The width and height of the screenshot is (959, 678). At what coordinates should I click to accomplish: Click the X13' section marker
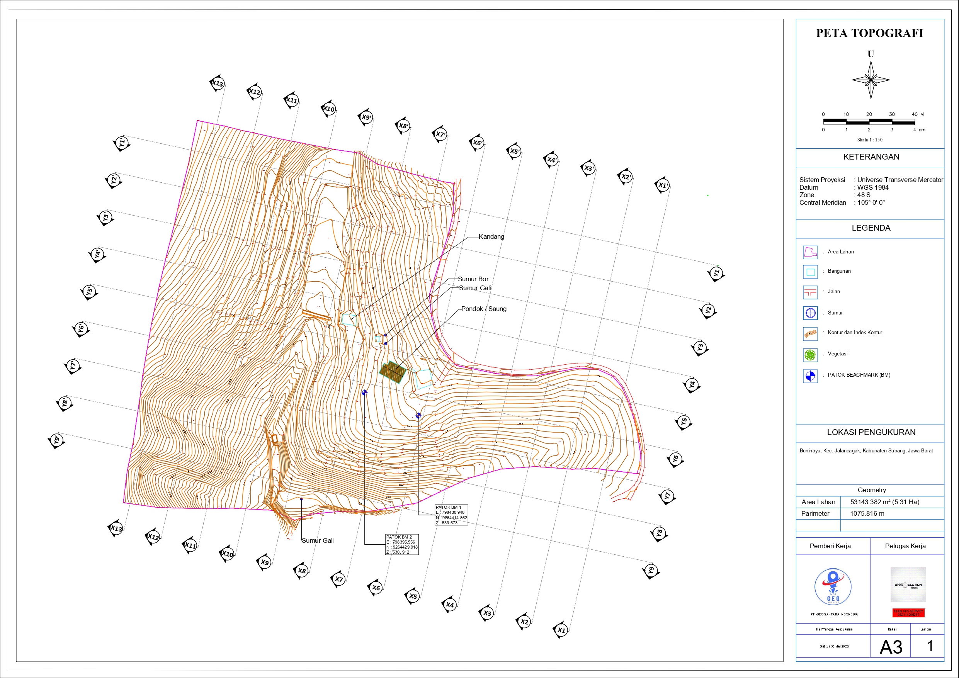tap(217, 83)
